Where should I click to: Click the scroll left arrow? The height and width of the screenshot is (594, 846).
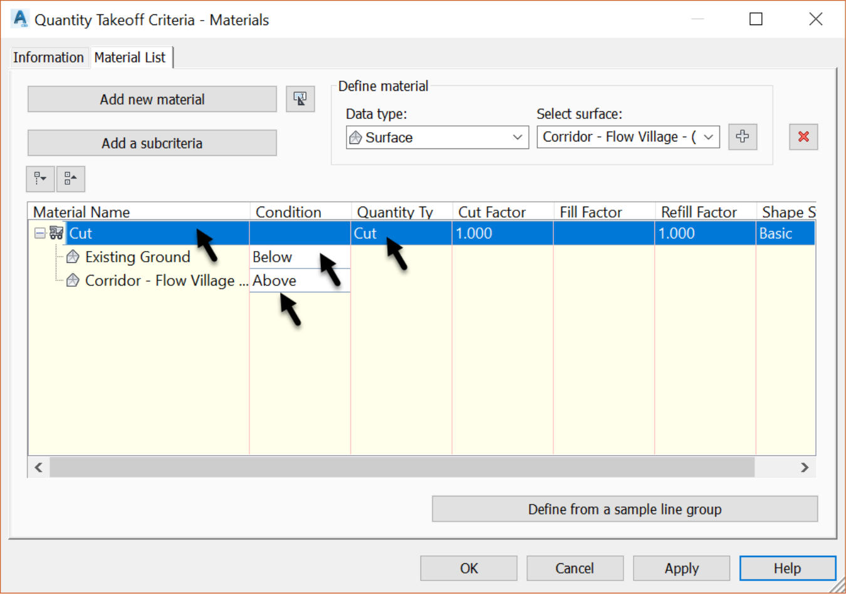coord(39,467)
